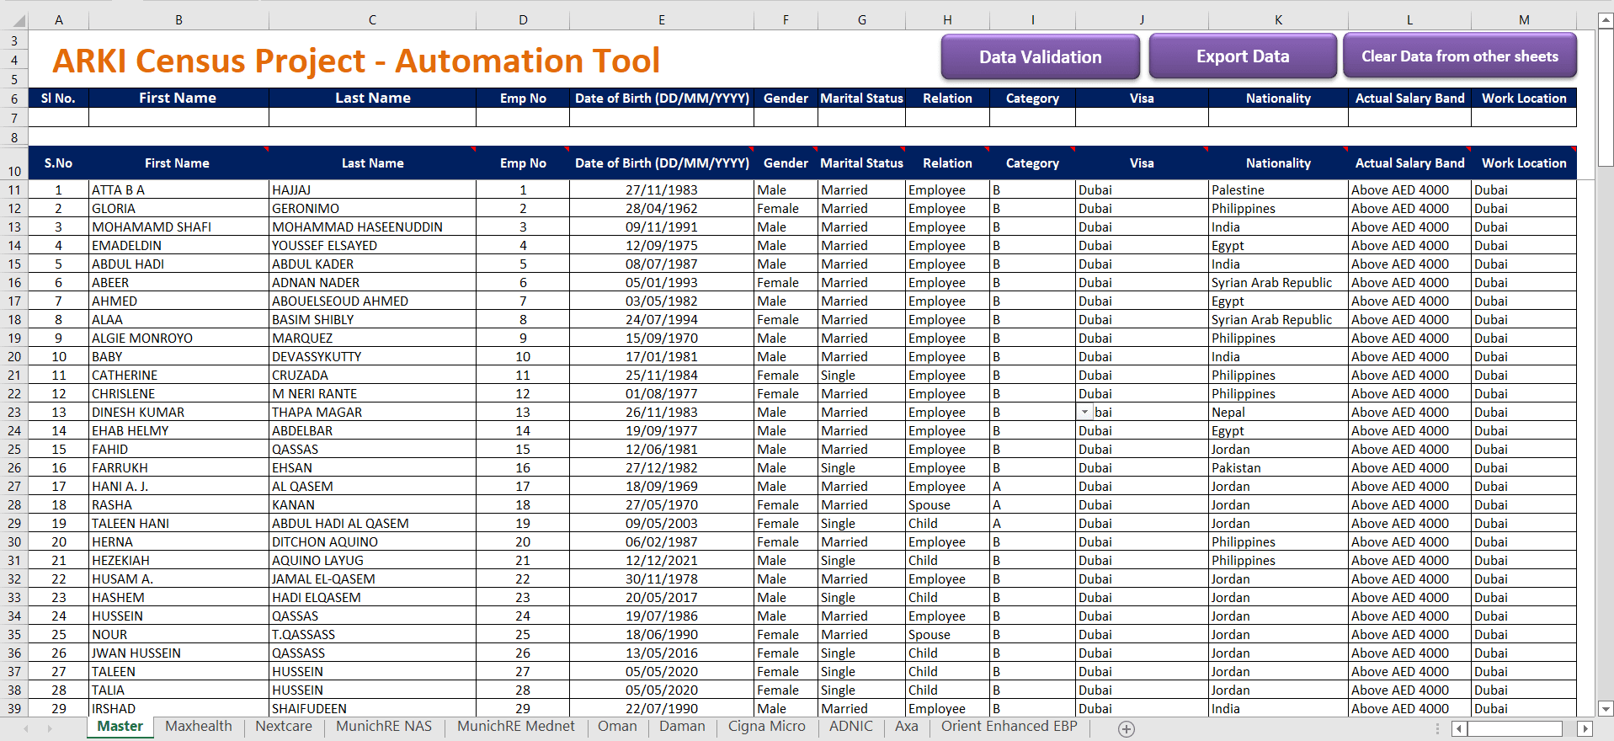The image size is (1614, 741).
Task: Open the Nextcare sheet tab
Action: (x=284, y=727)
